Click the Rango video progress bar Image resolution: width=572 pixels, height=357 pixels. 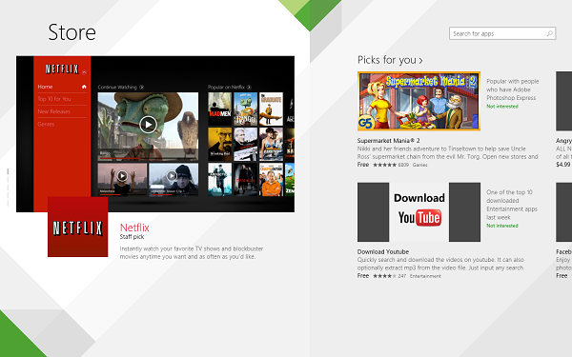[148, 158]
